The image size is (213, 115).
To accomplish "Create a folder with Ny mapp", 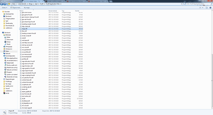I will point(27,8).
